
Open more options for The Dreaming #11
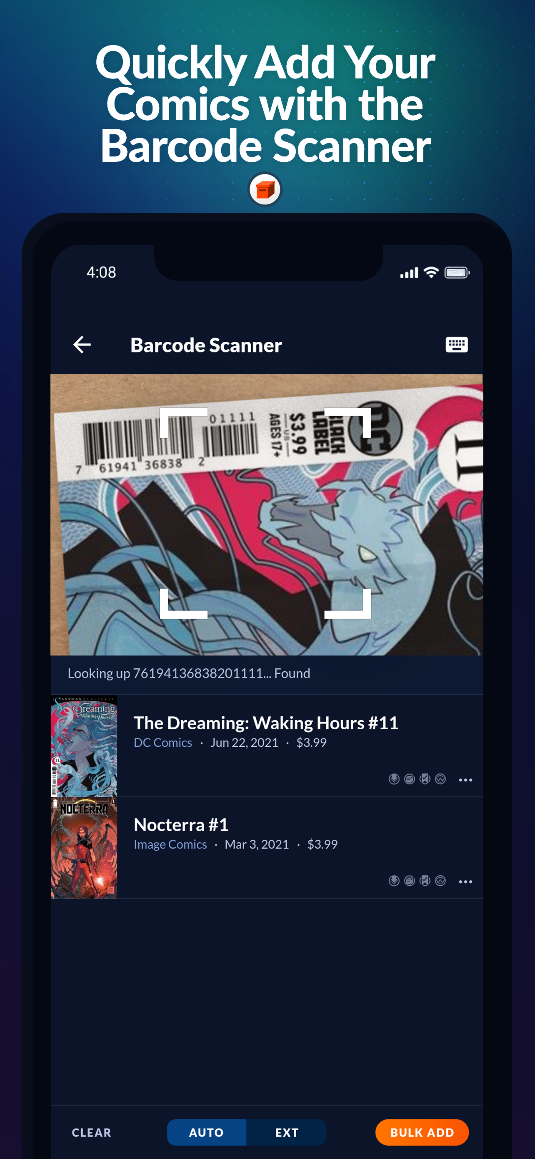click(x=465, y=780)
